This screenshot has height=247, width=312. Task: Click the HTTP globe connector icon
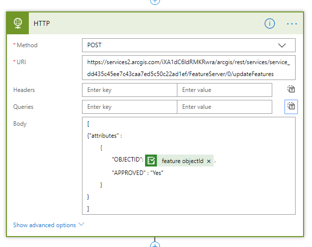18,23
